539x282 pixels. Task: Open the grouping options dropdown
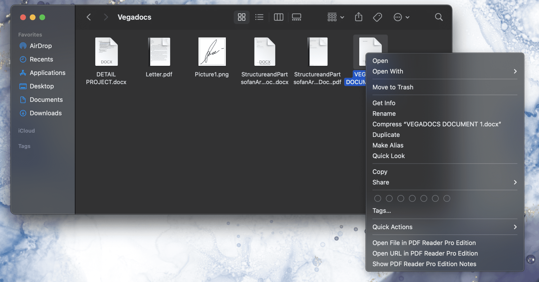(335, 17)
